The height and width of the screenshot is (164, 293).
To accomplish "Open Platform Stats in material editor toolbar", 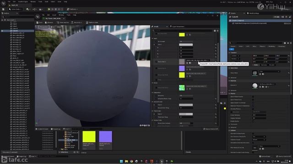I will 92,22.
